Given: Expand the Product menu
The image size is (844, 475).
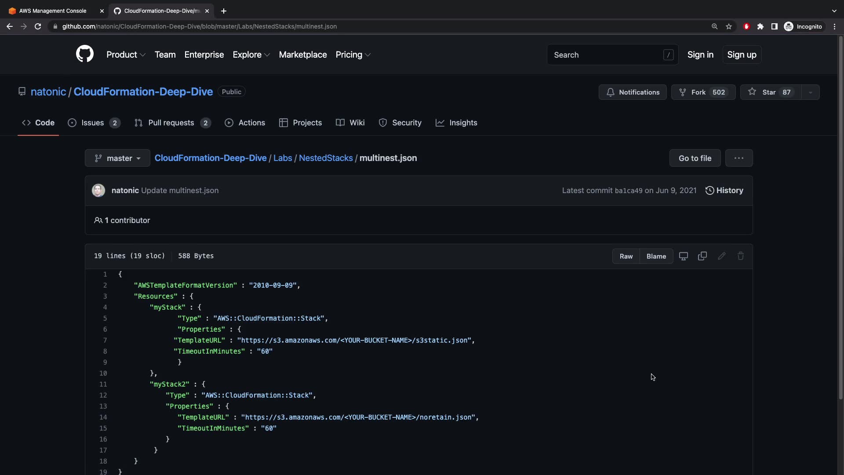Looking at the screenshot, I should [126, 55].
